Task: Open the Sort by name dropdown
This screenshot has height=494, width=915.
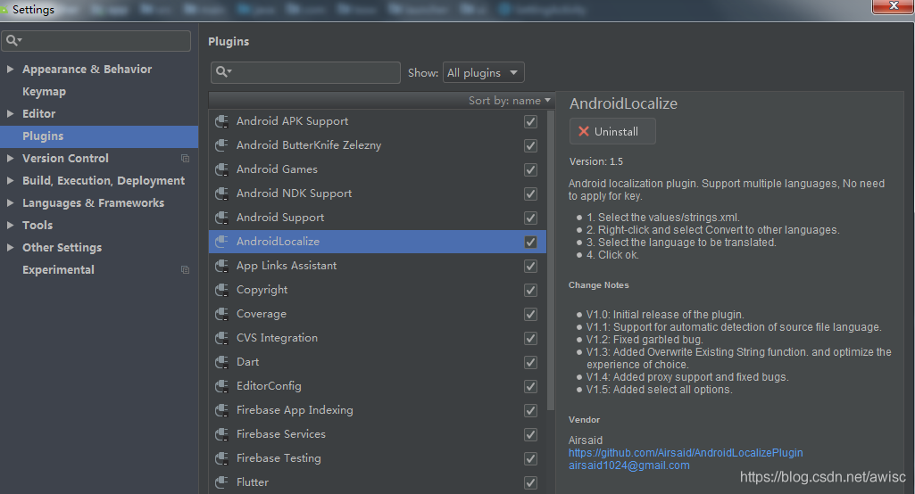Action: pyautogui.click(x=510, y=101)
